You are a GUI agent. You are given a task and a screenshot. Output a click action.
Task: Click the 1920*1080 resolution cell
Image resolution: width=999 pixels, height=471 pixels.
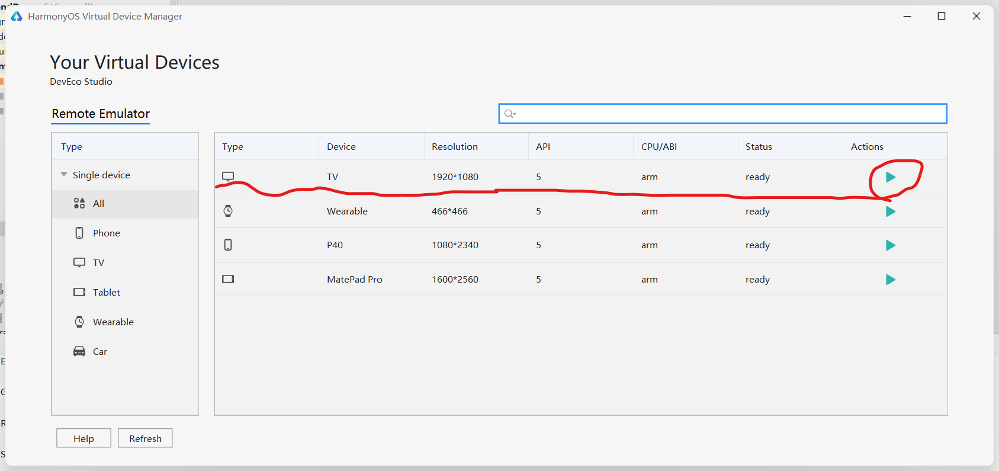coord(455,177)
